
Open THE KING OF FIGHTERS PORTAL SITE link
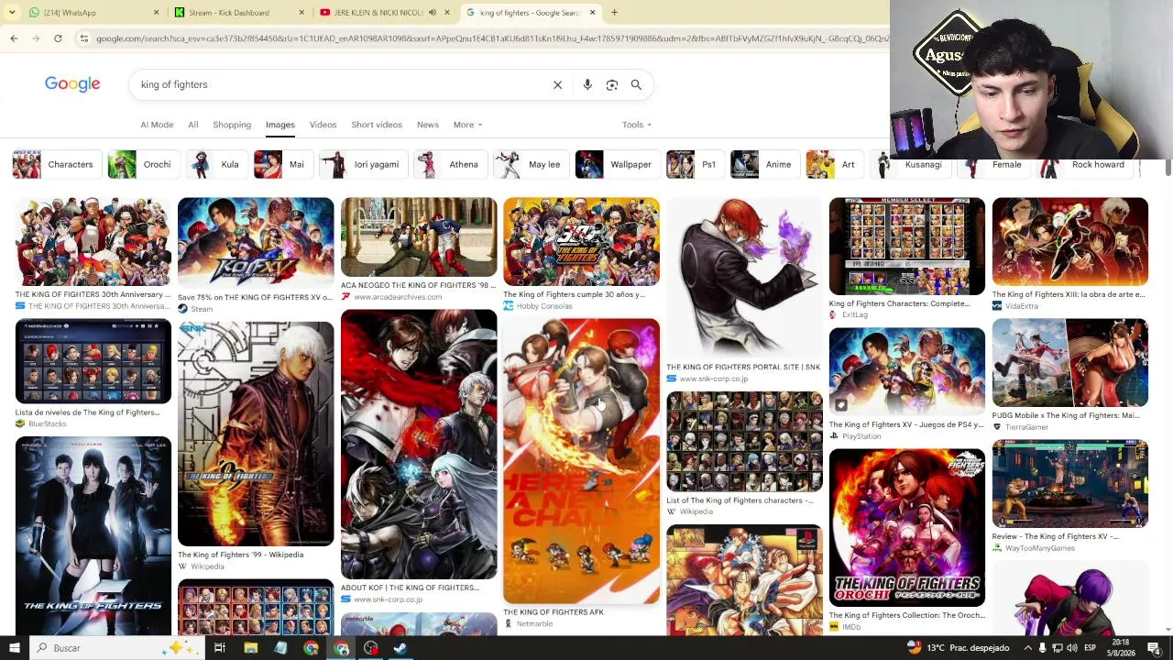click(743, 367)
